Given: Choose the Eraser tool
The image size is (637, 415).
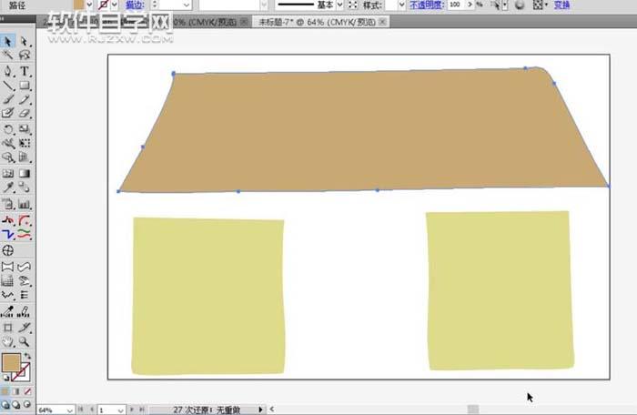Looking at the screenshot, I should tap(25, 114).
